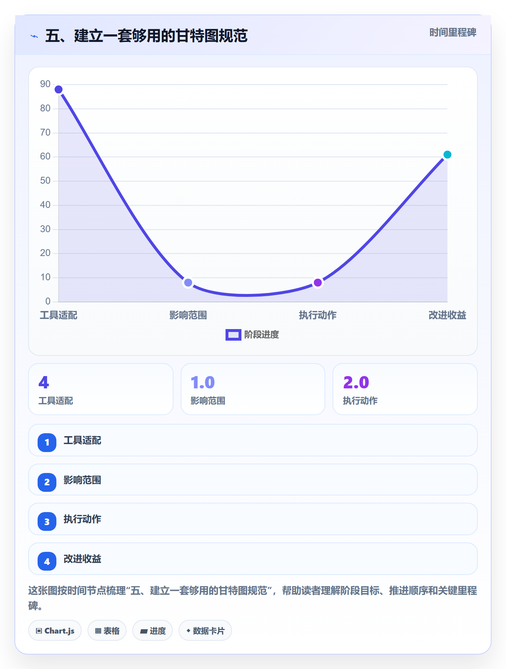Click the 影响范围 x-axis label
Viewport: 506px width, 669px height.
tap(188, 315)
